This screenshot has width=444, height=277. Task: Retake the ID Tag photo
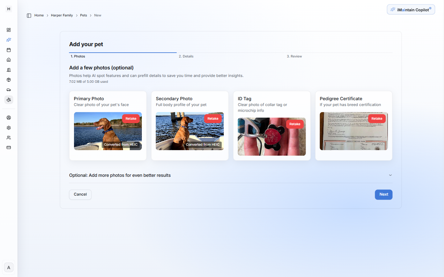[295, 124]
